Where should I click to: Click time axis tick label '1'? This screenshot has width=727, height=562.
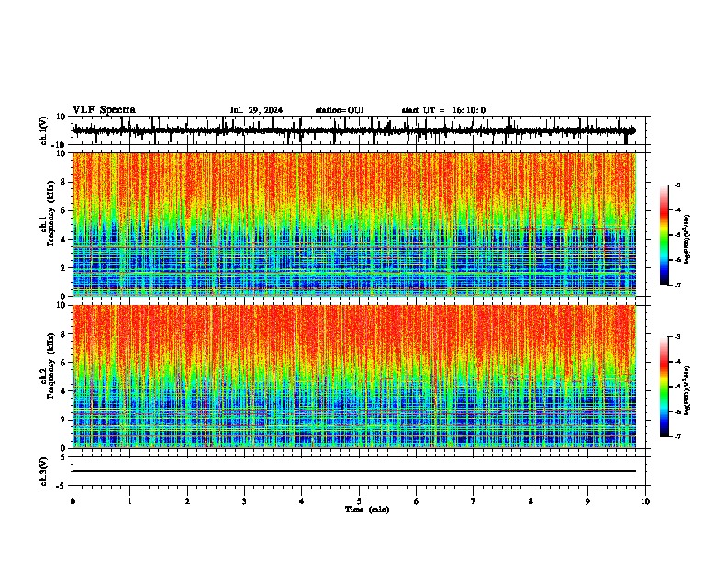coord(129,501)
